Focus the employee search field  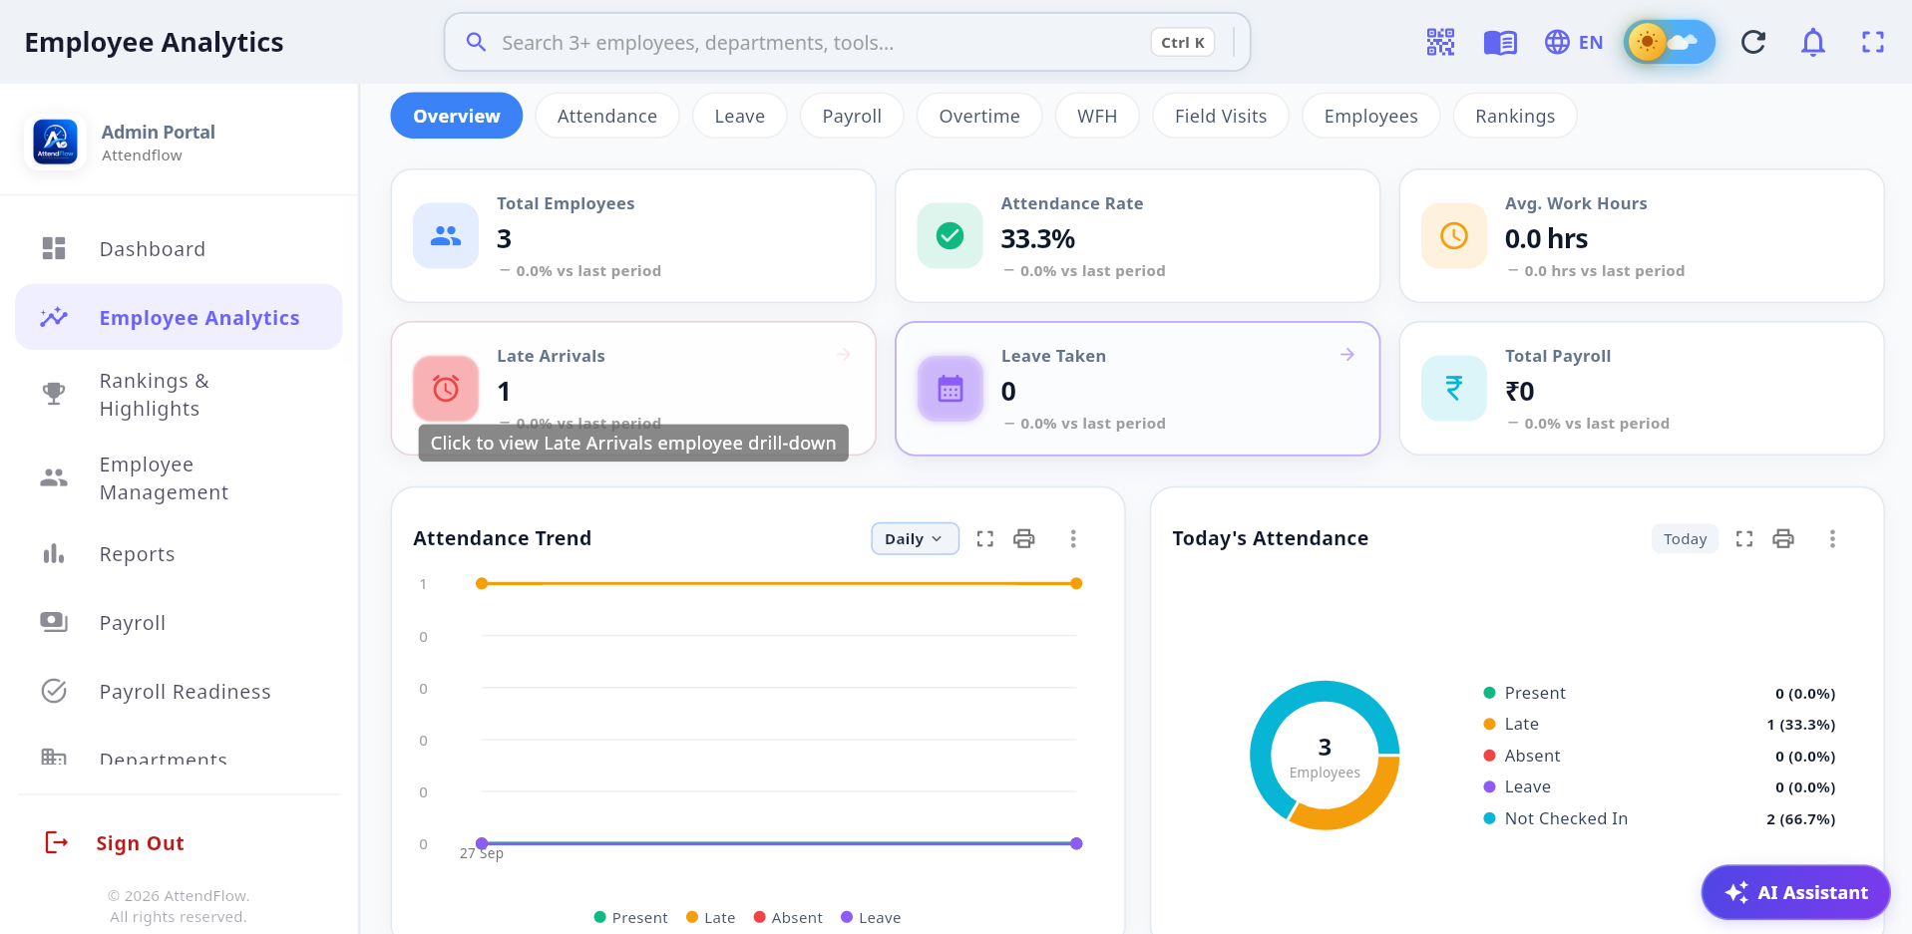coord(847,42)
